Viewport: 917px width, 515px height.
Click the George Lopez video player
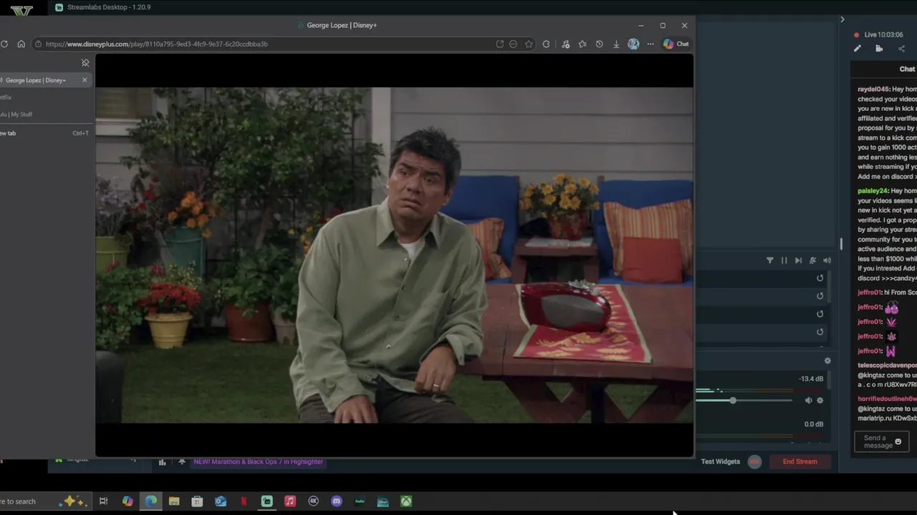pos(394,255)
